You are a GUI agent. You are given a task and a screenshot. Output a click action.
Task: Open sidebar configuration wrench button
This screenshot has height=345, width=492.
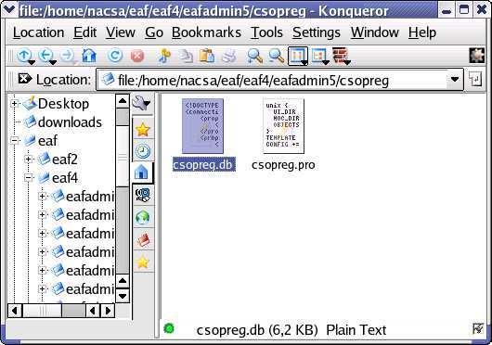click(x=141, y=103)
